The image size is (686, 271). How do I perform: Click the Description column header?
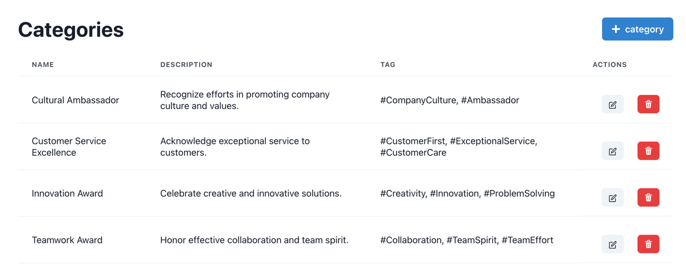pos(186,64)
